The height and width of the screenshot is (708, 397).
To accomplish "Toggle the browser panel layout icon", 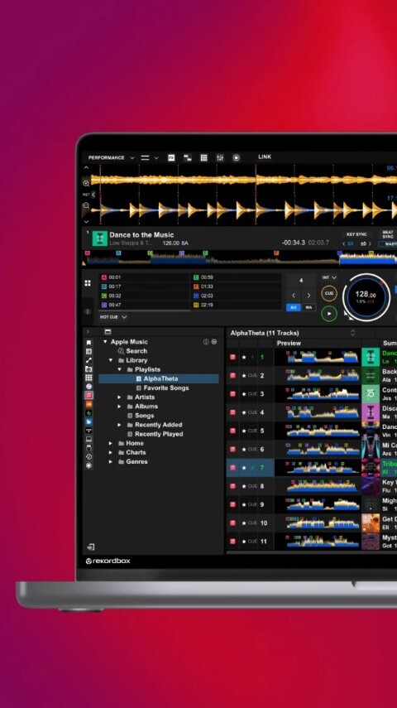I will (108, 331).
